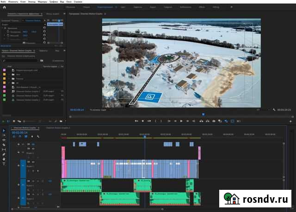Screen dimensions: 296x212
Task: Click the pink label swatch of first project item
Action: (4, 70)
